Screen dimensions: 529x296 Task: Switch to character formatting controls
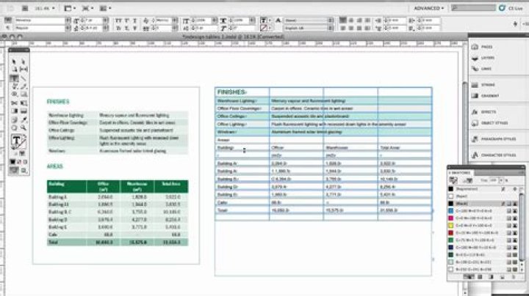(x=8, y=21)
